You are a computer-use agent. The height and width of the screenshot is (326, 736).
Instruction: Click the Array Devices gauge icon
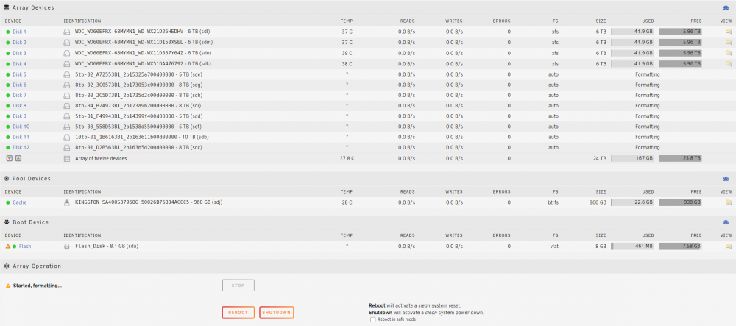pyautogui.click(x=726, y=8)
